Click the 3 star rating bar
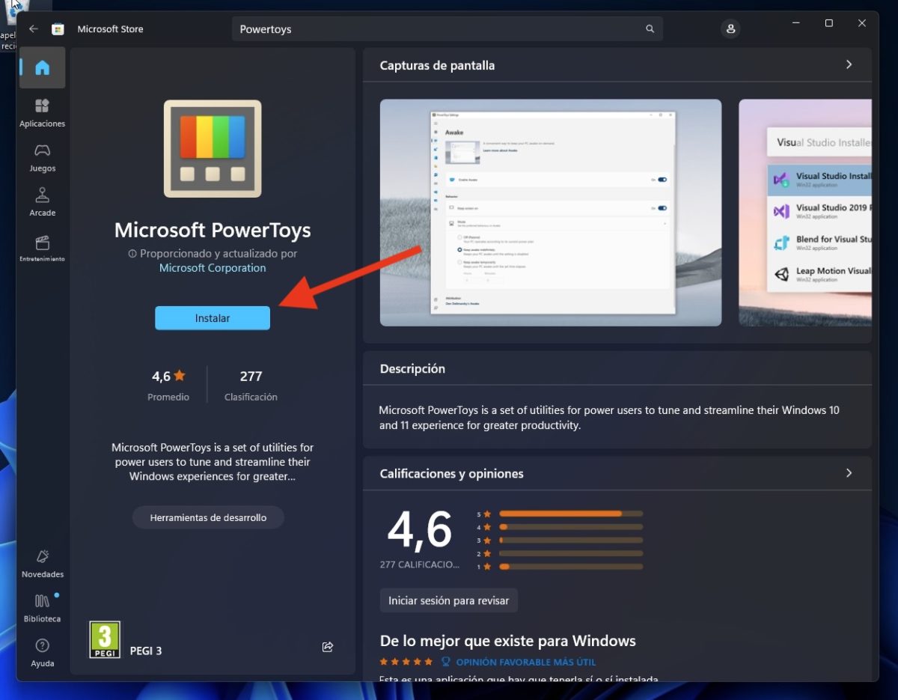The width and height of the screenshot is (898, 700). click(571, 540)
